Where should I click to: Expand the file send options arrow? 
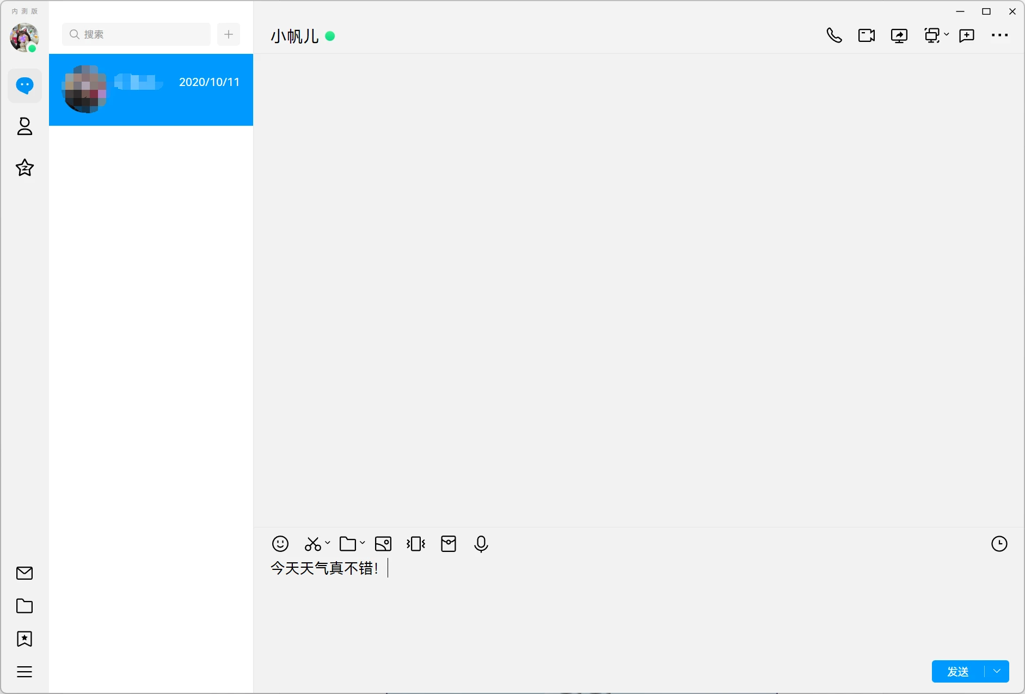click(363, 543)
